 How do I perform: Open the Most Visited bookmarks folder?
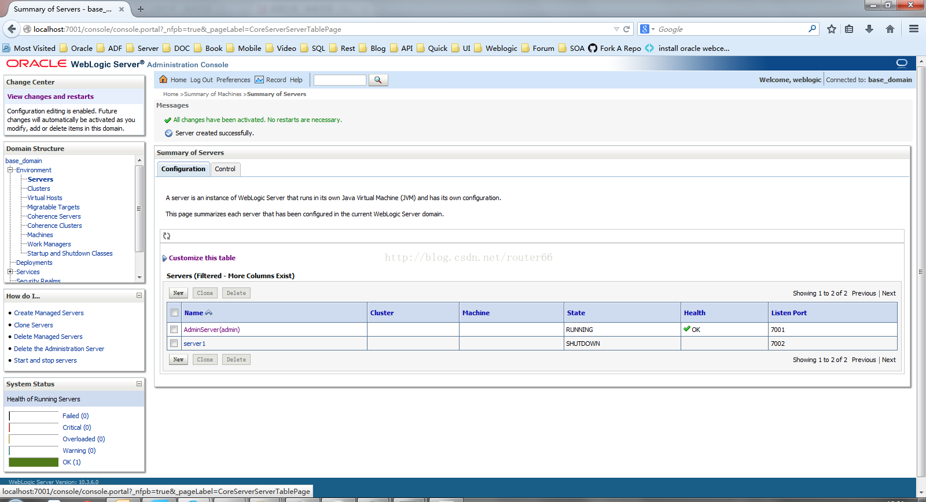pos(29,48)
